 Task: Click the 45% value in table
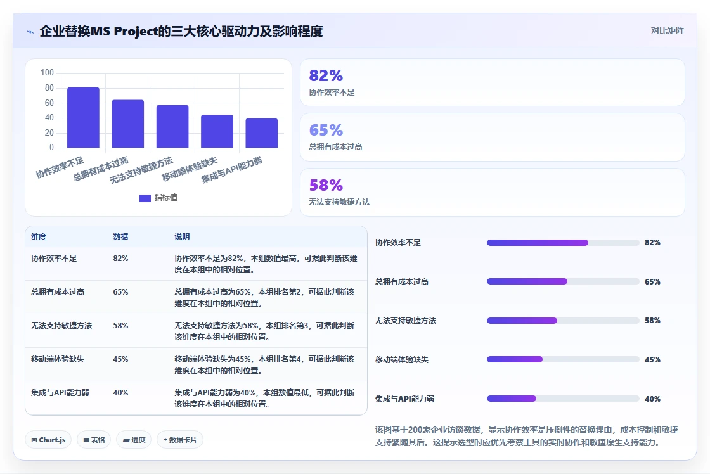120,359
